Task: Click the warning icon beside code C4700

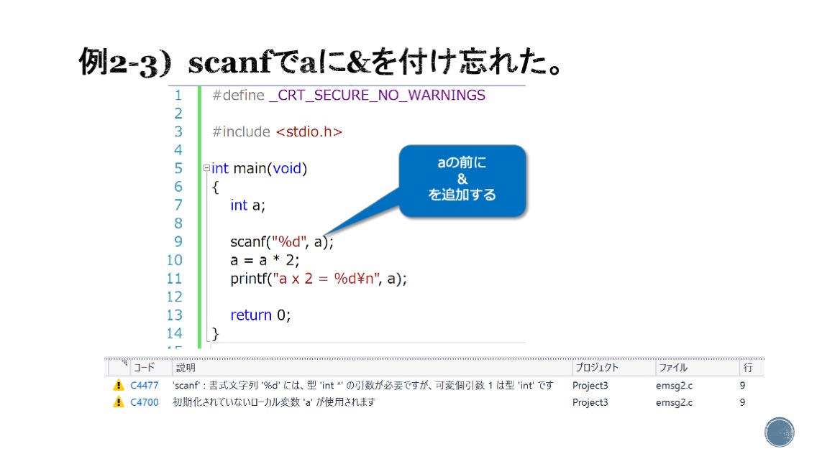Action: (118, 402)
